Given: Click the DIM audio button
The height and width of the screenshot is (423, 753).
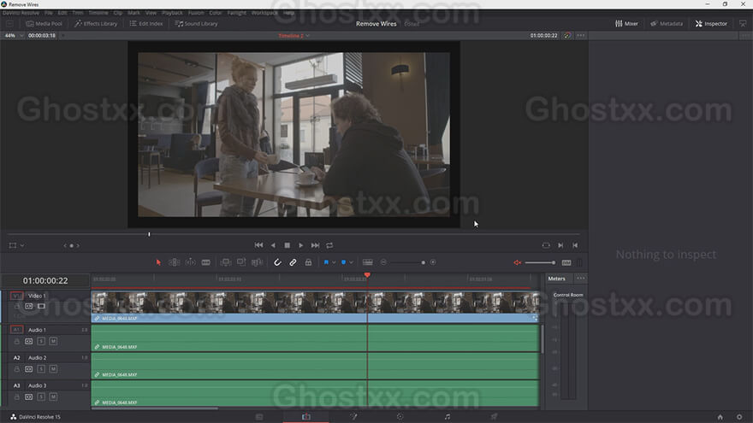Looking at the screenshot, I should (566, 262).
